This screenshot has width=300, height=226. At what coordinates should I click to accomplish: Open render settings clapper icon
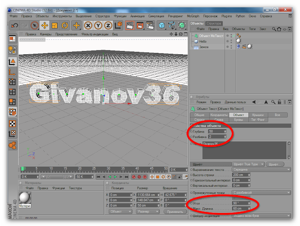click(x=150, y=25)
